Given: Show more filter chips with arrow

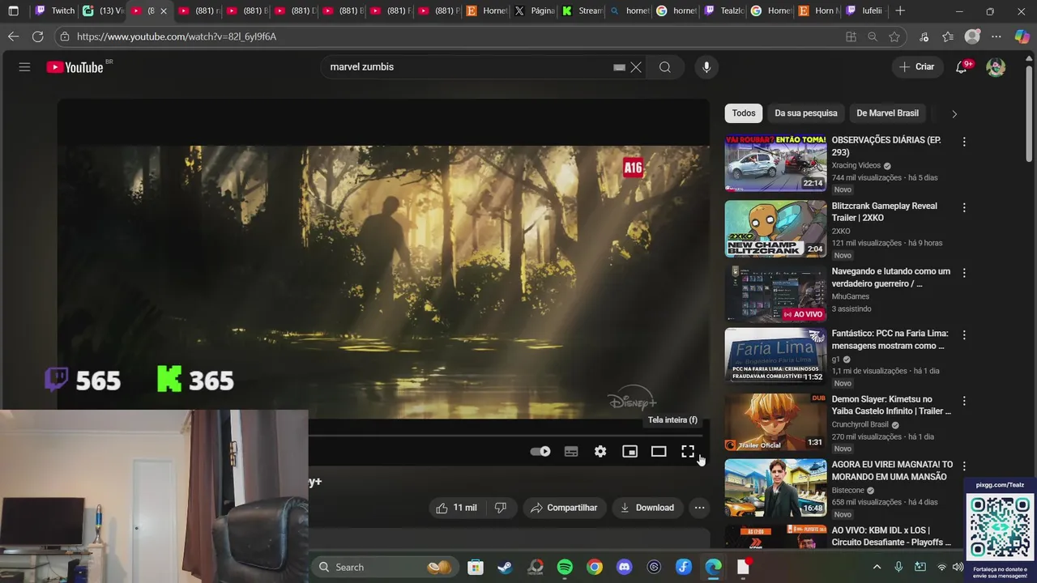Looking at the screenshot, I should point(954,114).
